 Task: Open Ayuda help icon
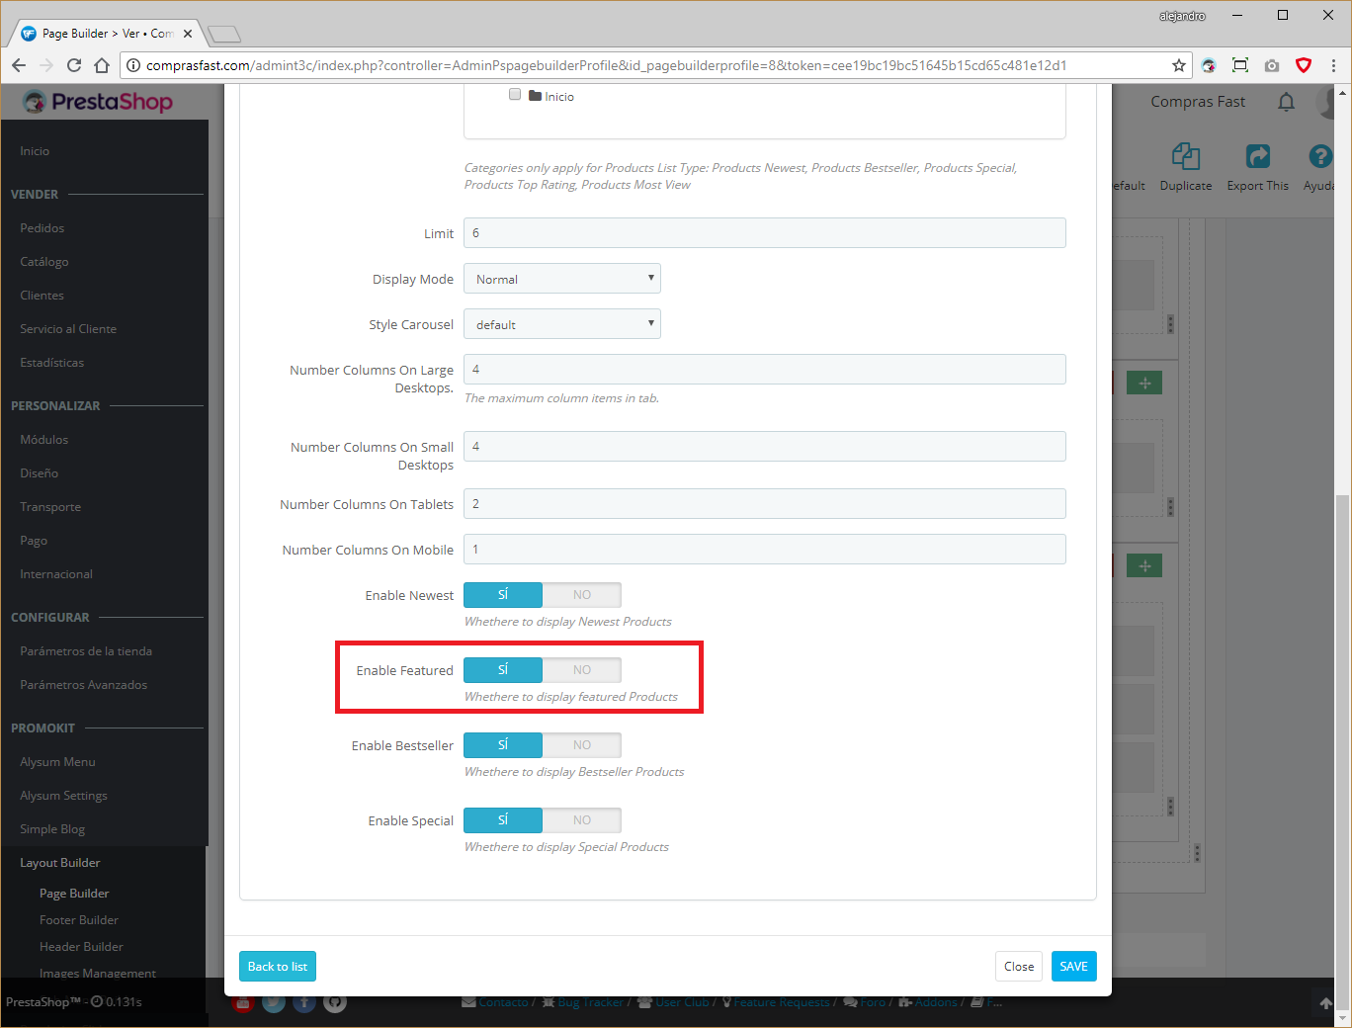tap(1320, 156)
